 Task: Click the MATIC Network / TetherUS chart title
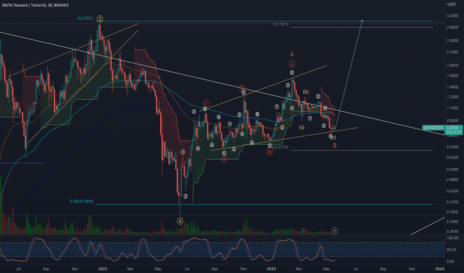coord(35,5)
